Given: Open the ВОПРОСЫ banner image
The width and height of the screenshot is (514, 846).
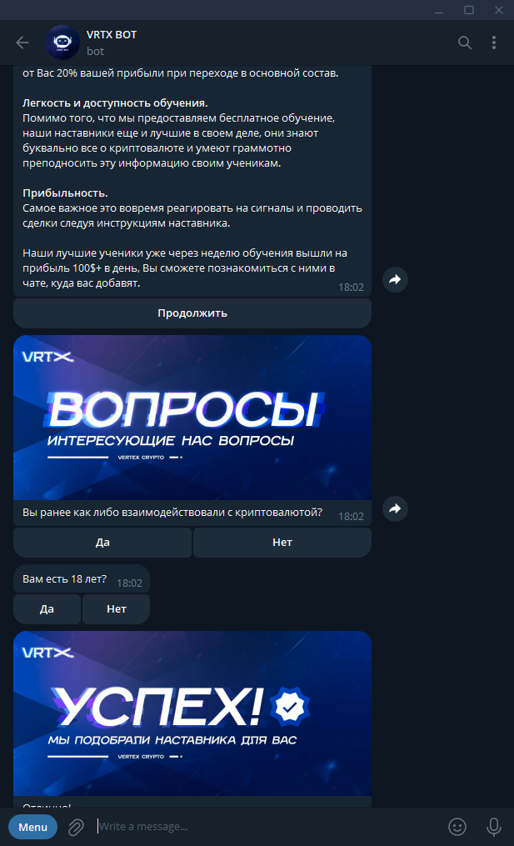Looking at the screenshot, I should point(192,418).
